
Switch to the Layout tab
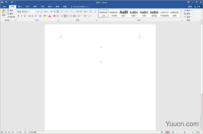(x=35, y=7)
